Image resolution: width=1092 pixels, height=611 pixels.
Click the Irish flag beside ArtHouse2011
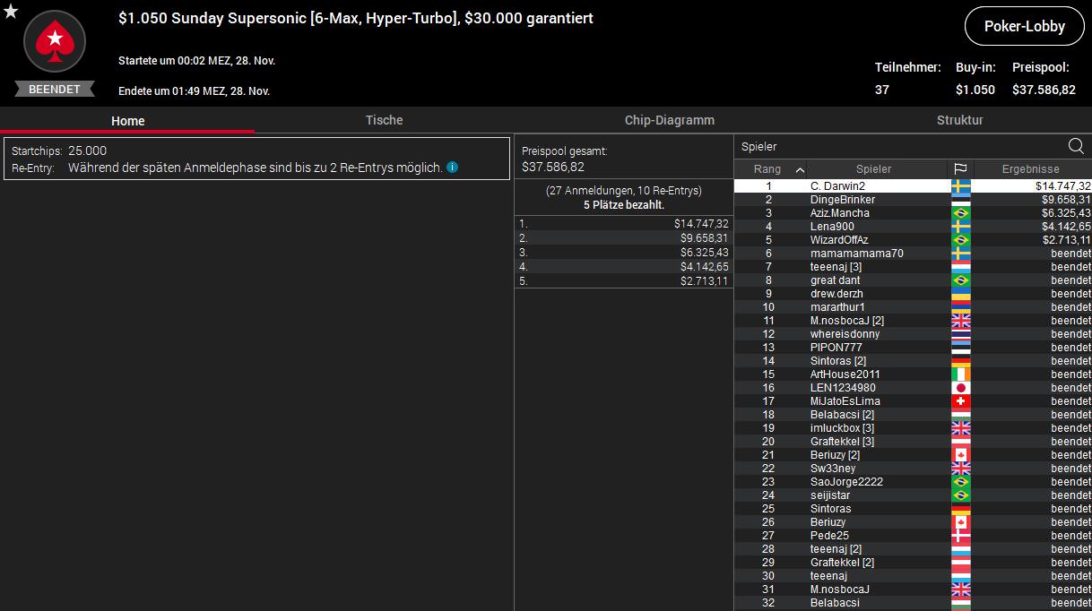point(960,374)
